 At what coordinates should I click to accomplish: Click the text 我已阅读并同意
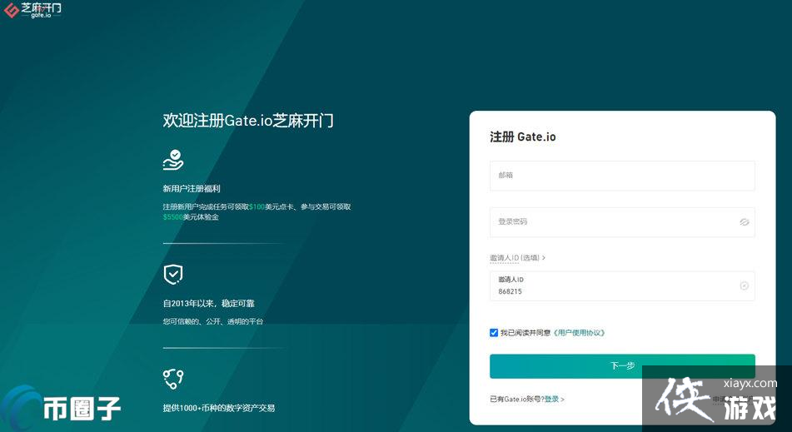point(526,333)
